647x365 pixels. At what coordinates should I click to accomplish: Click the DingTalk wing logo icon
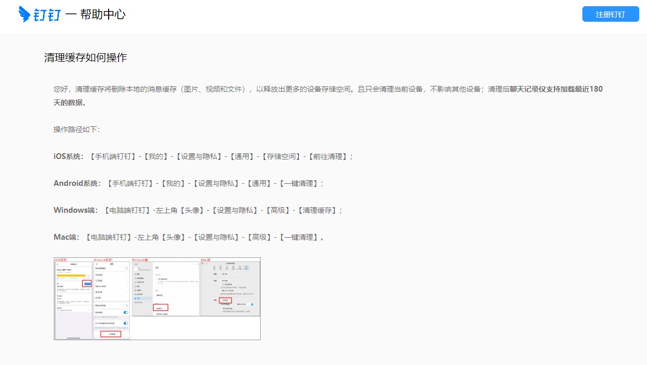coord(25,14)
